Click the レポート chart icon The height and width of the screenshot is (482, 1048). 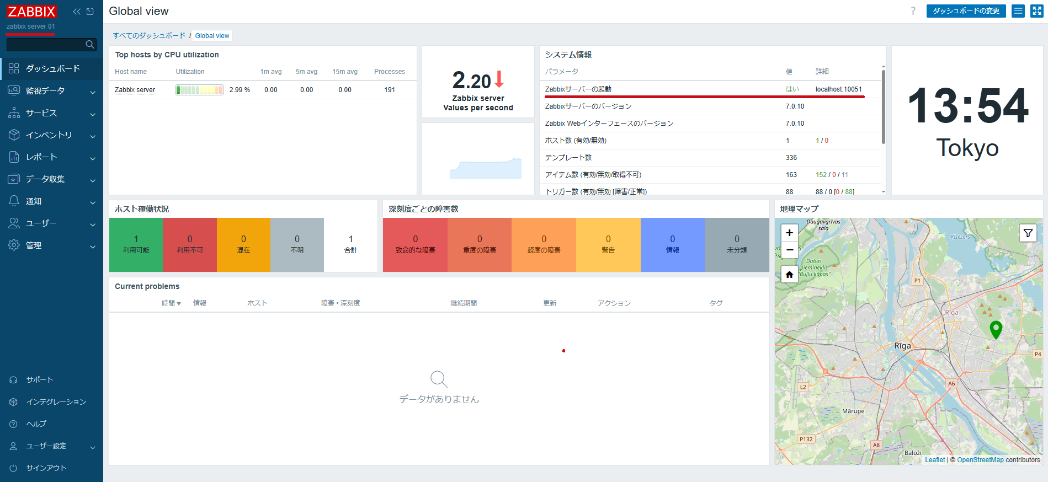point(14,157)
